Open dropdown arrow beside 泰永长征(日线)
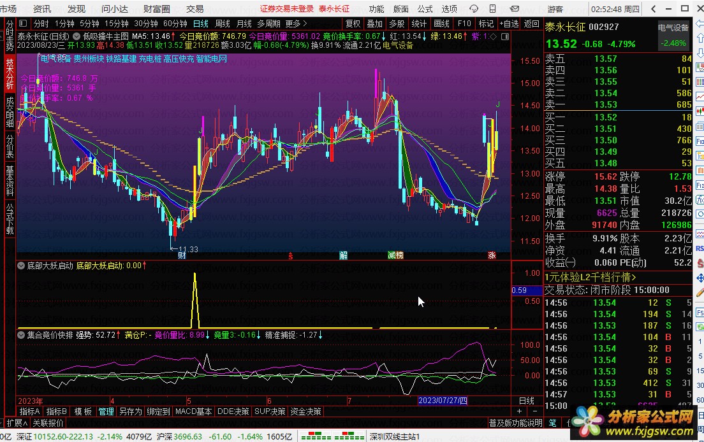The image size is (704, 442). click(77, 36)
